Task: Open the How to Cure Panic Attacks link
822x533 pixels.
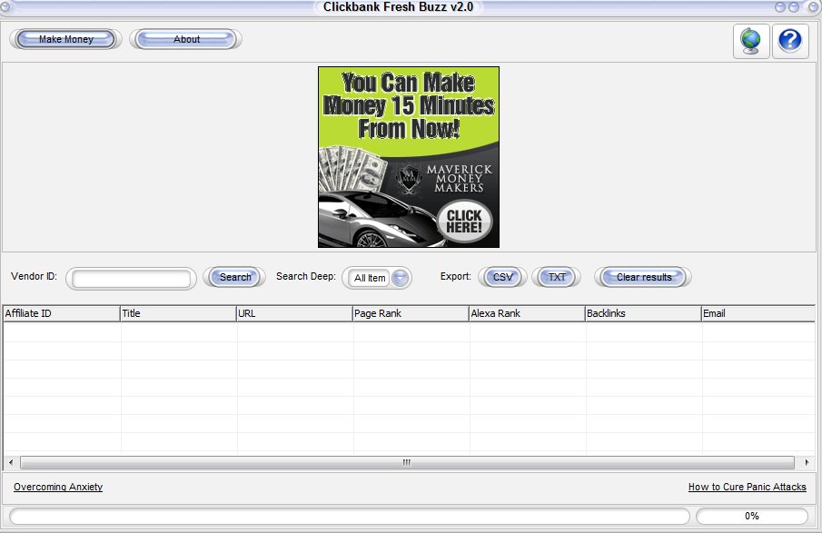Action: tap(747, 487)
